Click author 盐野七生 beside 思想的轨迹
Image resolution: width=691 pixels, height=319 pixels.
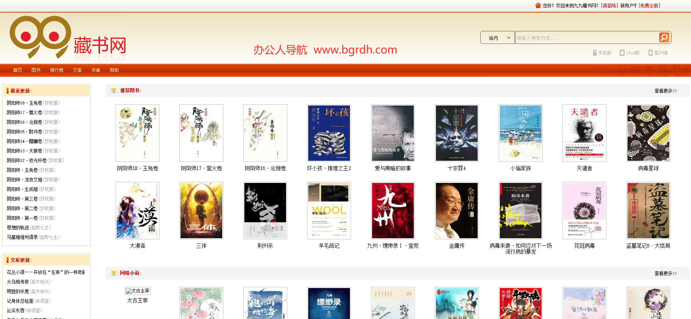40,228
